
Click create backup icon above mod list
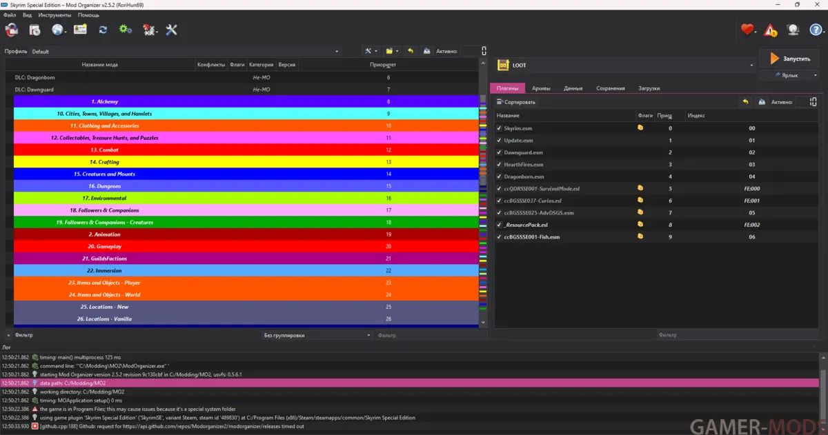427,51
